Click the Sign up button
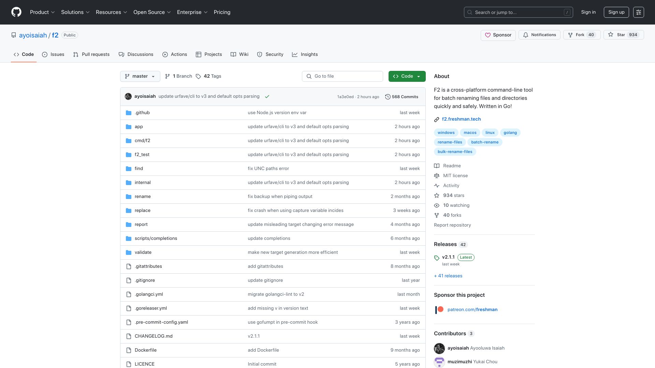This screenshot has width=655, height=368. (x=616, y=12)
